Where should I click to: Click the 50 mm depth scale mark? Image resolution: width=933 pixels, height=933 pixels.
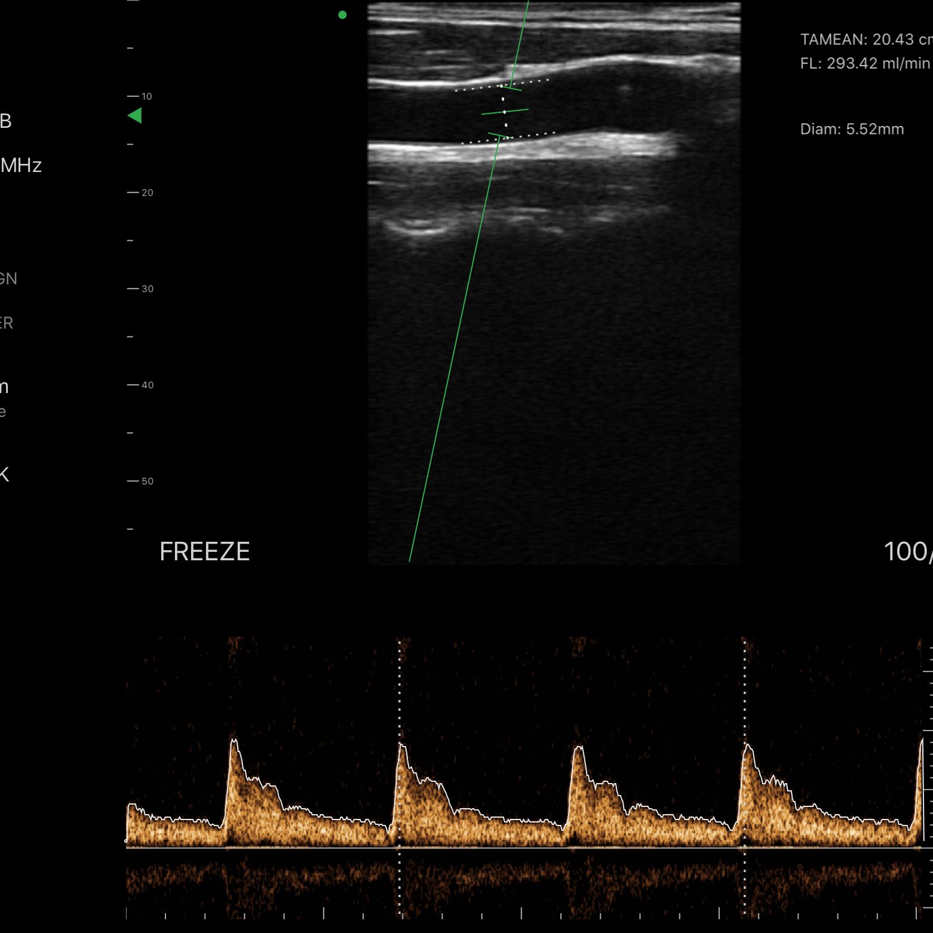pyautogui.click(x=141, y=481)
